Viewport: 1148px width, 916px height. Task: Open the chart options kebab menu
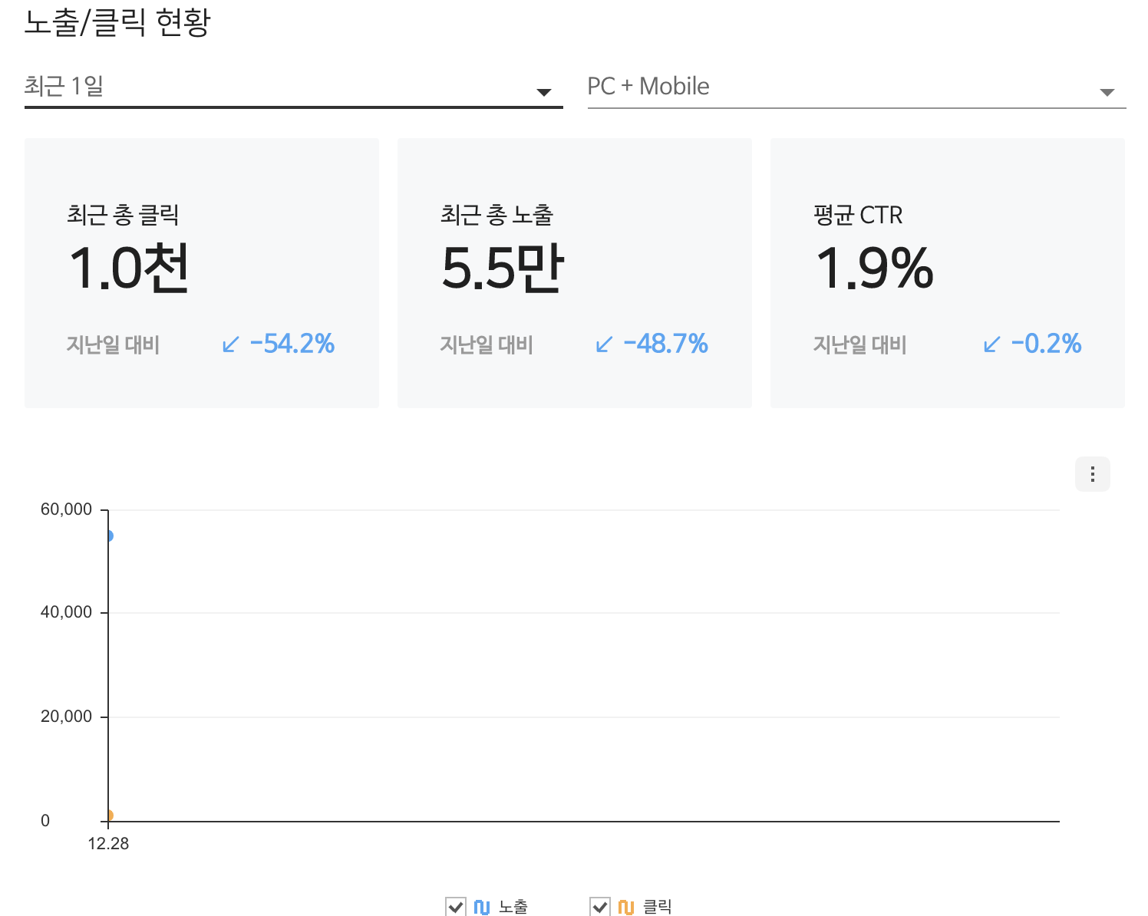pyautogui.click(x=1091, y=474)
